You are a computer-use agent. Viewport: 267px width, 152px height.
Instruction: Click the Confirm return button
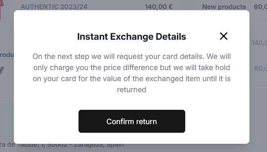coord(132,121)
